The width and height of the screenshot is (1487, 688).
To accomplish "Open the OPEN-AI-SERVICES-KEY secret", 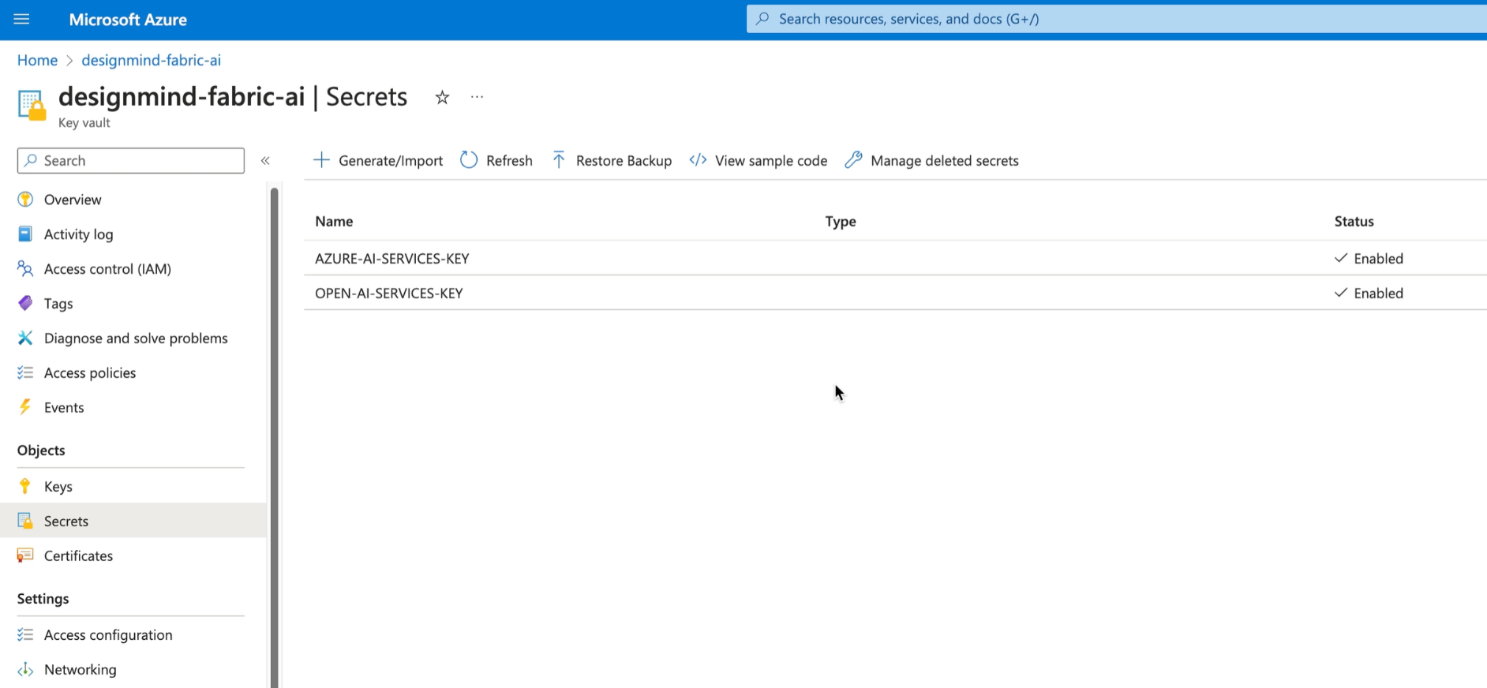I will (389, 294).
